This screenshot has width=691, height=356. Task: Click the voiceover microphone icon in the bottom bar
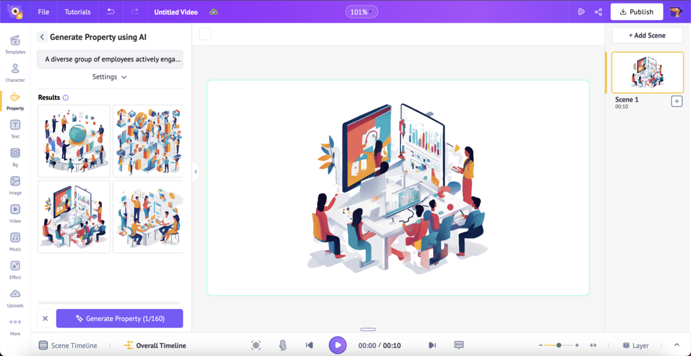pyautogui.click(x=283, y=345)
